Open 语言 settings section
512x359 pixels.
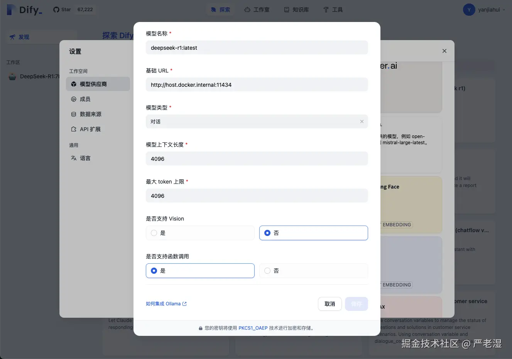pyautogui.click(x=98, y=158)
